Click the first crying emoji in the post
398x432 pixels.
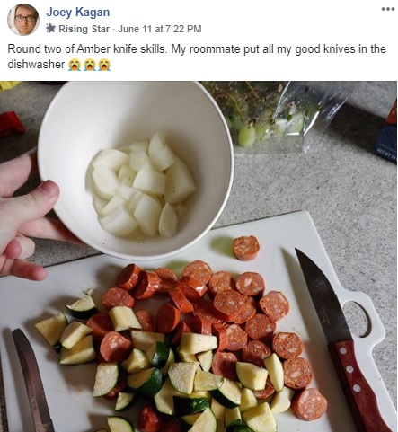74,65
